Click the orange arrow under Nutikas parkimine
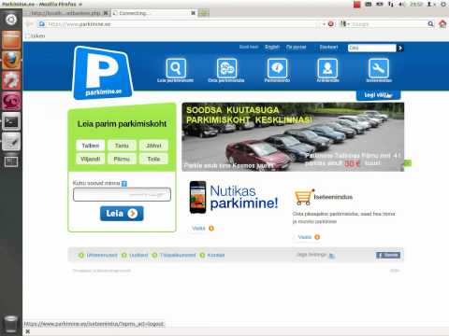 [211, 229]
